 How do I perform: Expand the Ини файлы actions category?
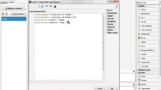coord(112,21)
